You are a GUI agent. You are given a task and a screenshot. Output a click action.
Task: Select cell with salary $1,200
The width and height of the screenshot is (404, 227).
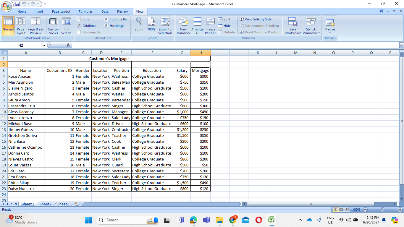pyautogui.click(x=182, y=129)
